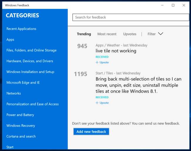Viewport: 191px width, 151px height.
Task: Choose Hardware, Devices, and Drivers category
Action: (x=30, y=61)
